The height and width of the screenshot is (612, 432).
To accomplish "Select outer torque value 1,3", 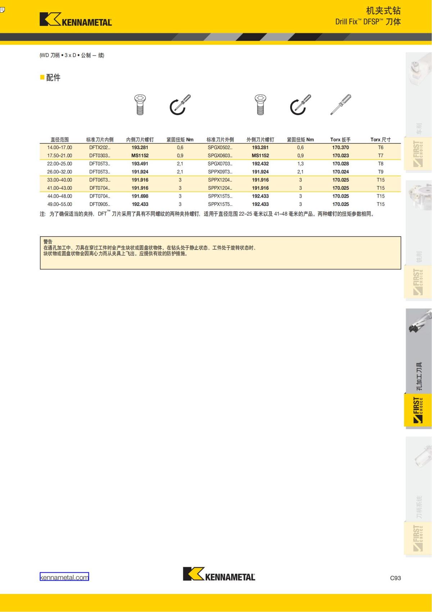I will point(301,164).
